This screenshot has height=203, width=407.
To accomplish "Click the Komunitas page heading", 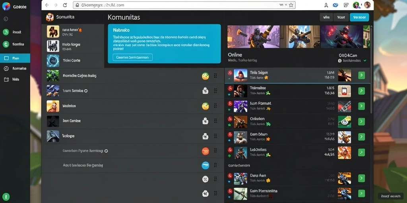I will (x=124, y=17).
